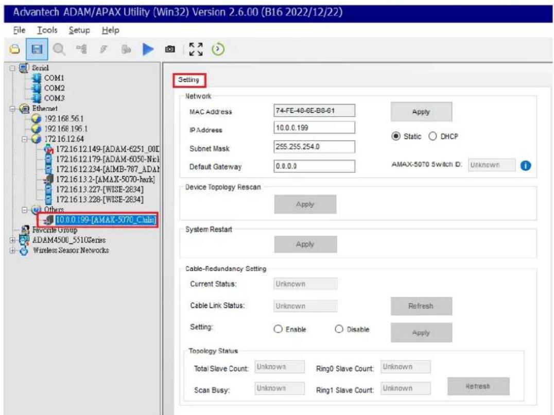Click the Default Gateway input field
554x415 pixels.
click(x=314, y=166)
